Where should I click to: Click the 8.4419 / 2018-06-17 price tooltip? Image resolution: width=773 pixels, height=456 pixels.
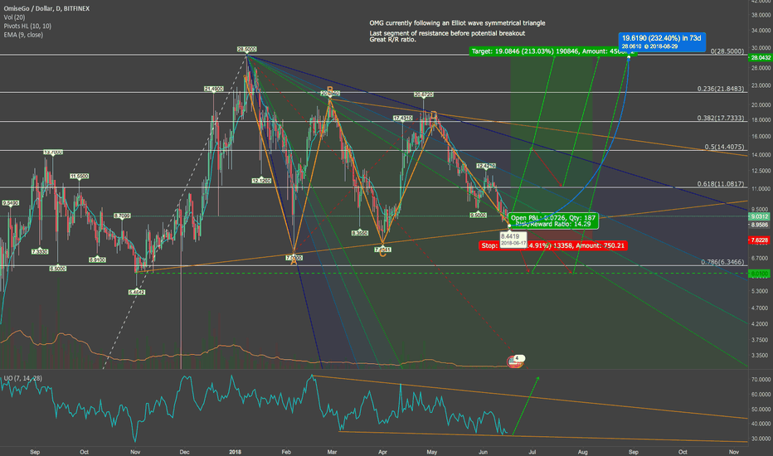[x=513, y=240]
